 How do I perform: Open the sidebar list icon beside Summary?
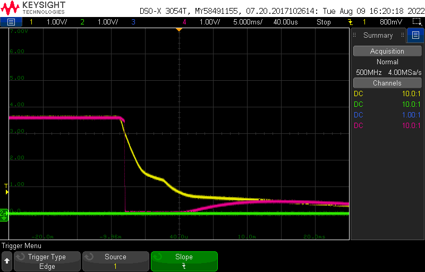[x=415, y=35]
